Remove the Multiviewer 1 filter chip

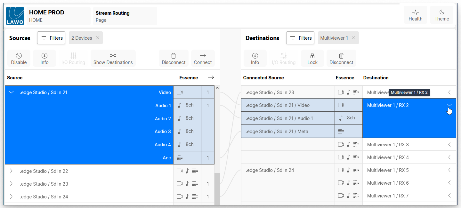coord(353,38)
